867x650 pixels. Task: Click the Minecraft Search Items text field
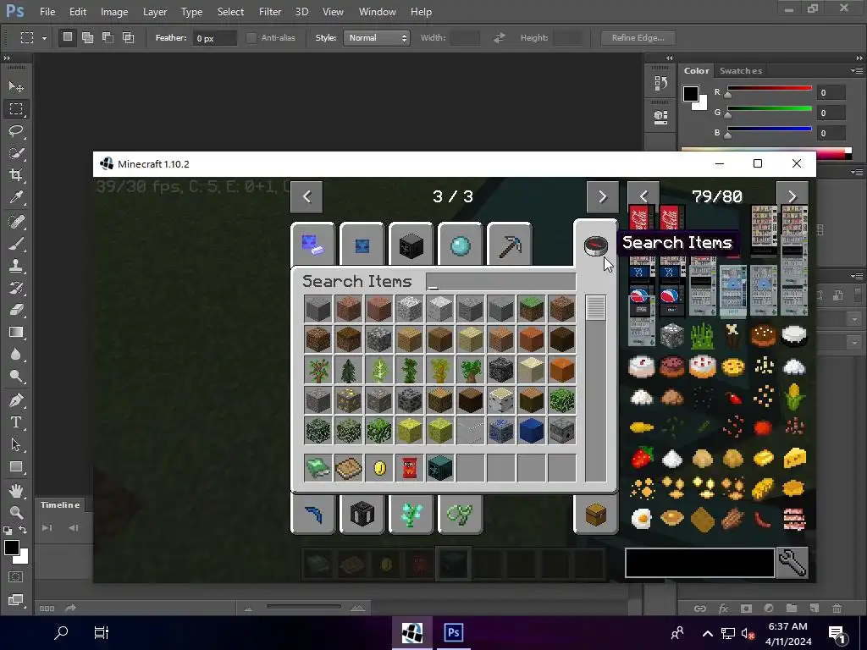pyautogui.click(x=500, y=282)
